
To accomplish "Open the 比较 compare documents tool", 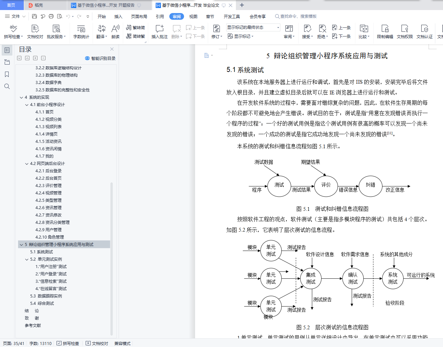I will tap(364, 32).
